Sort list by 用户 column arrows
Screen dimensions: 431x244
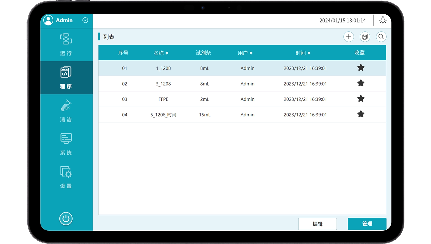click(251, 53)
